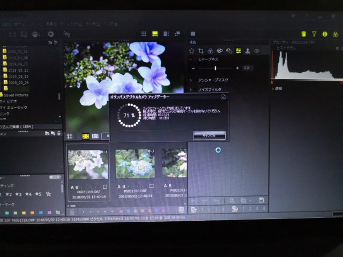Tick the checkbox on thumbnail P6021319.ORF
The height and width of the screenshot is (257, 343).
click(105, 187)
